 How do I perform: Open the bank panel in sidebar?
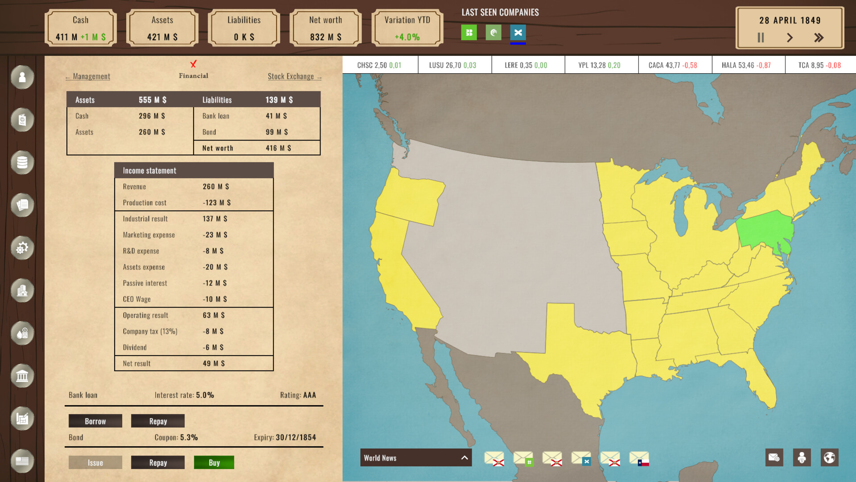(x=22, y=376)
